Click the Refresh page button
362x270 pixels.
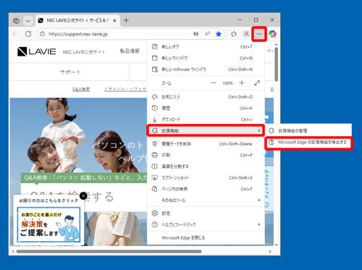[28, 34]
